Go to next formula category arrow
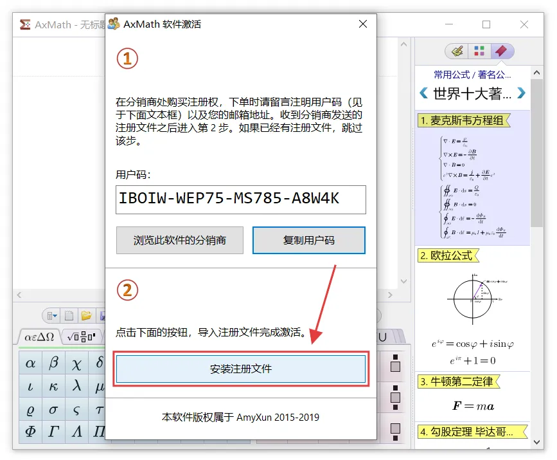The width and height of the screenshot is (557, 460). point(521,93)
